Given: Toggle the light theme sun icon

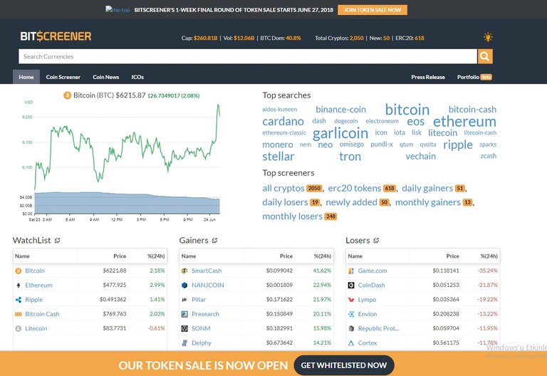Looking at the screenshot, I should click(x=488, y=37).
